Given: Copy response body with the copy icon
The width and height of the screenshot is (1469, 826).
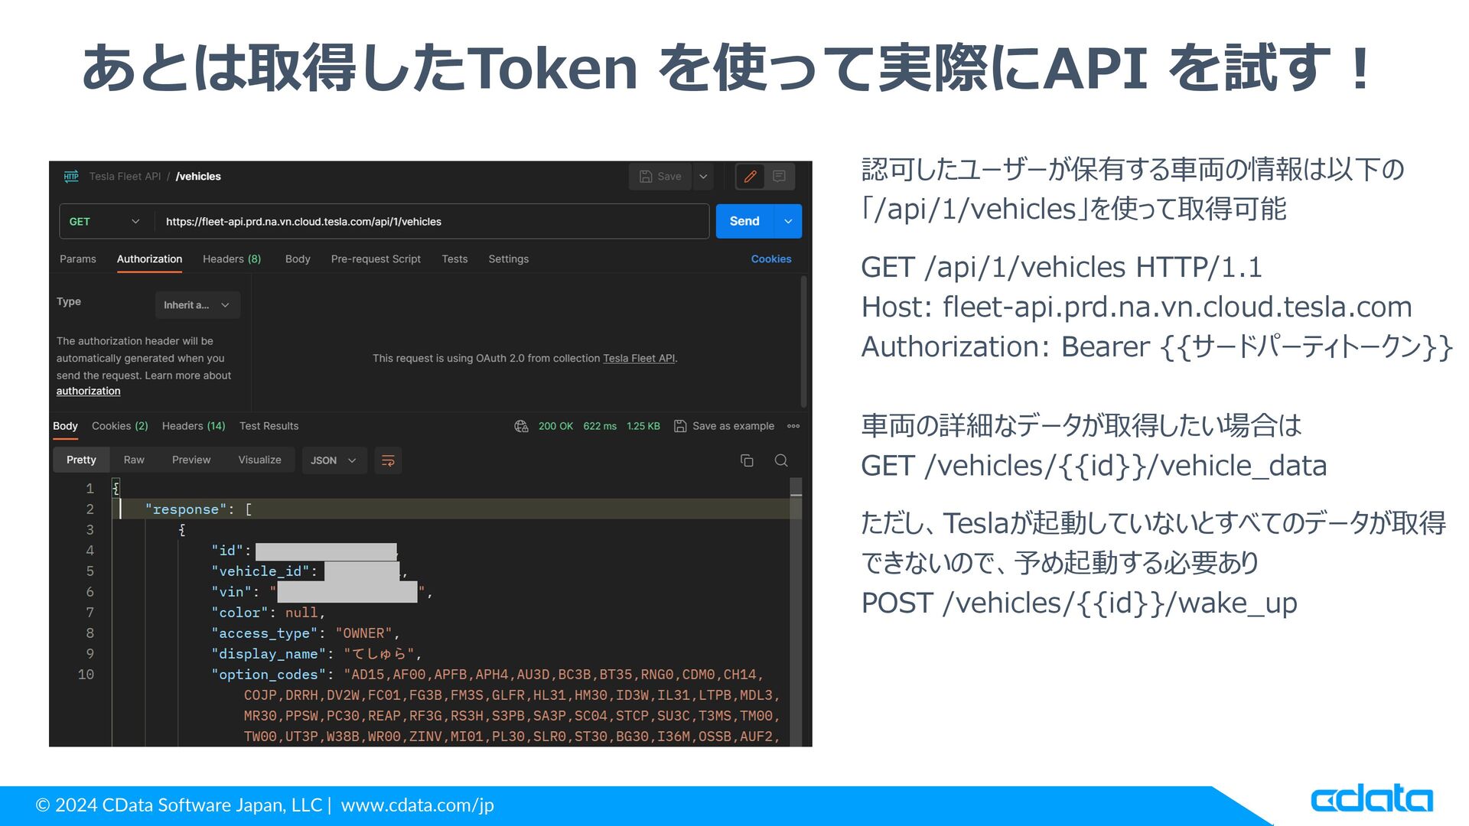Looking at the screenshot, I should coord(747,460).
